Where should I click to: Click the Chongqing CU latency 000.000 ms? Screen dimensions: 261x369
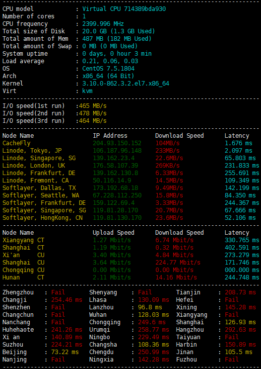(x=240, y=270)
